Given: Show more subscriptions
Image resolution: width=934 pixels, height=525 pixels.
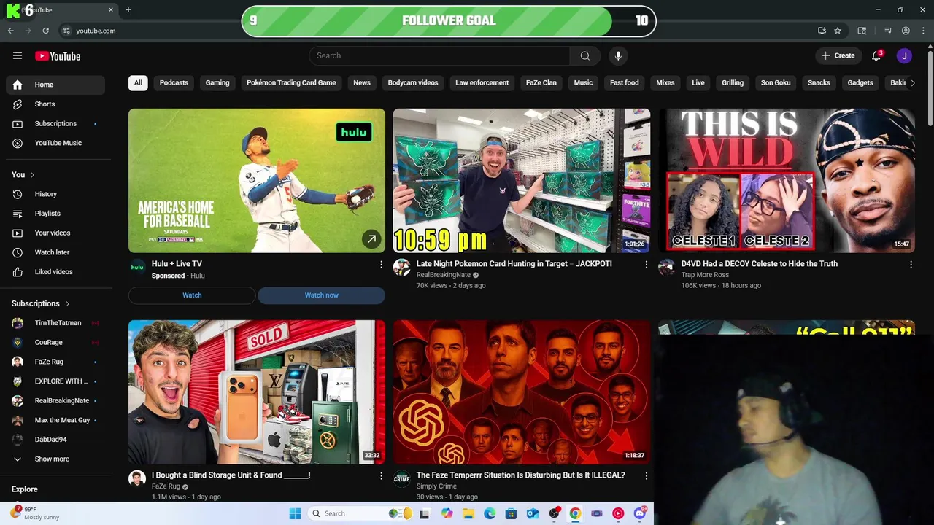Looking at the screenshot, I should [x=55, y=459].
